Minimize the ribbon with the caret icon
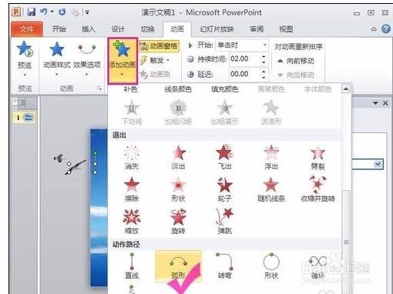 pyautogui.click(x=374, y=29)
